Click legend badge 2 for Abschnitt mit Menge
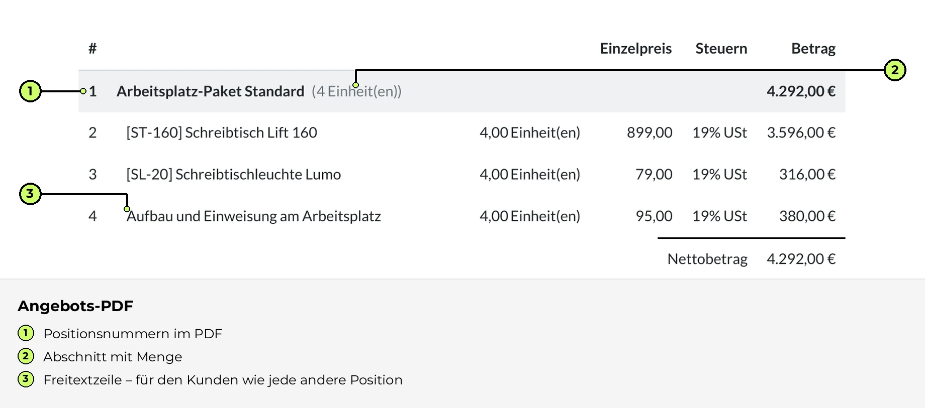Image resolution: width=925 pixels, height=408 pixels. [x=26, y=356]
